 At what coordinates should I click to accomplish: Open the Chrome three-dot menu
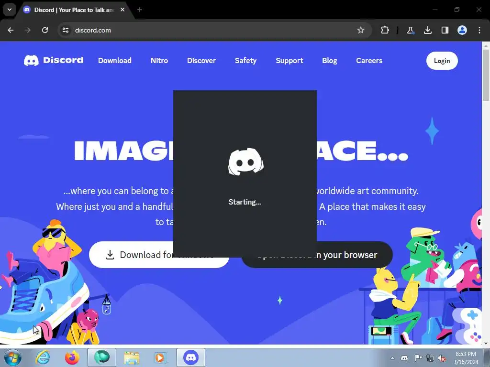(479, 30)
